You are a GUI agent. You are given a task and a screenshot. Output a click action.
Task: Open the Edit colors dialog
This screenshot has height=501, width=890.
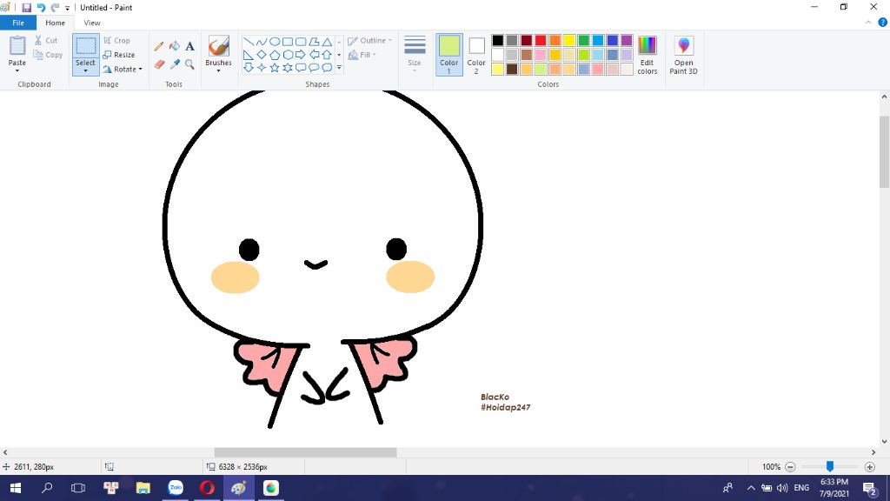pos(647,55)
